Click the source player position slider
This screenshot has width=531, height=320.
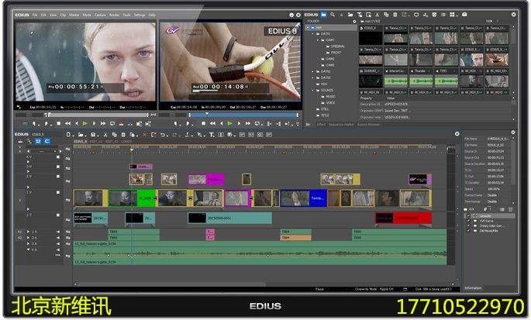tap(98, 115)
